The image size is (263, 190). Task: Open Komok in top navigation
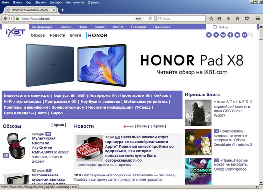(x=100, y=27)
